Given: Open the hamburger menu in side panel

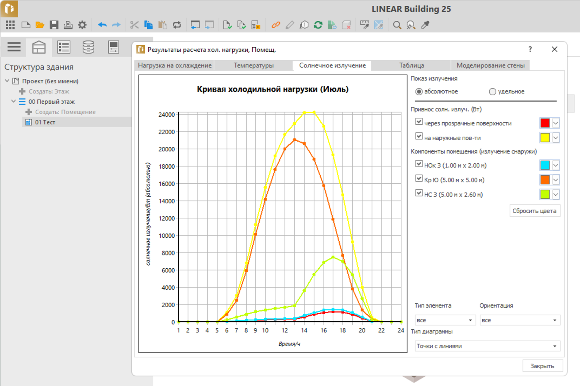Looking at the screenshot, I should click(14, 47).
